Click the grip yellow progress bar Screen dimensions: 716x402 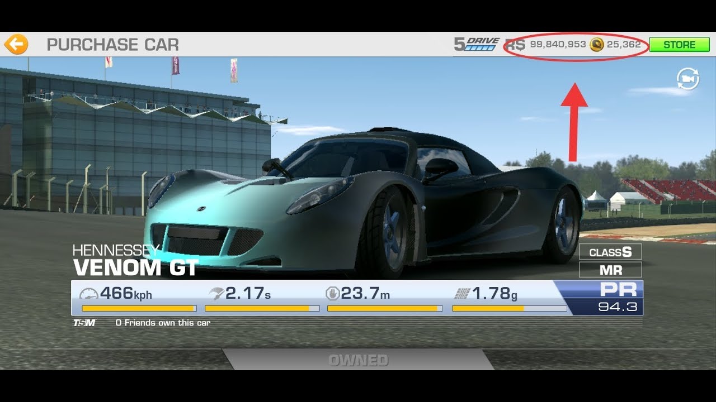509,308
